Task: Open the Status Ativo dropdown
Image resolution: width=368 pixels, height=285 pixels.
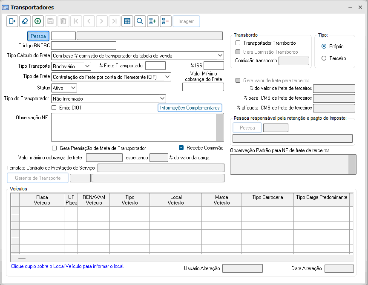Action: [x=64, y=88]
